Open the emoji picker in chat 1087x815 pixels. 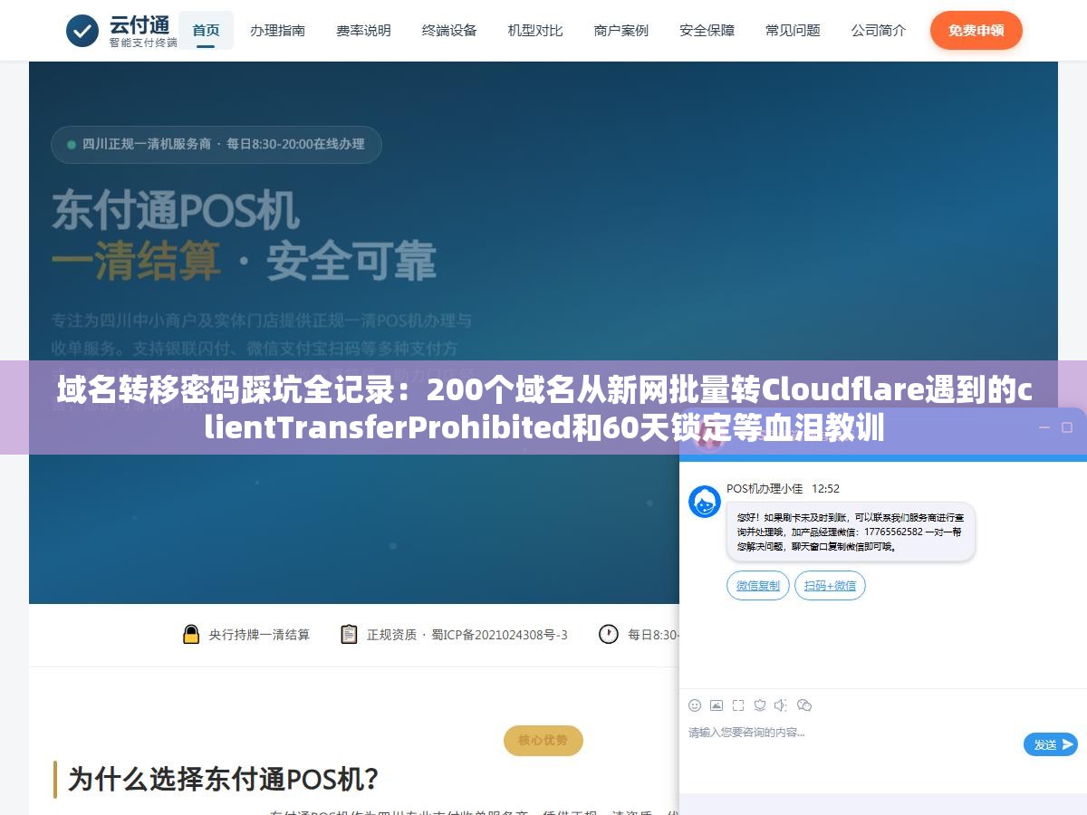[x=695, y=705]
